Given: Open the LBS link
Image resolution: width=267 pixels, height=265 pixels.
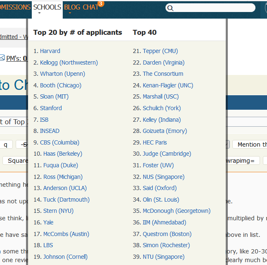Looking at the screenshot, I should 48,245.
